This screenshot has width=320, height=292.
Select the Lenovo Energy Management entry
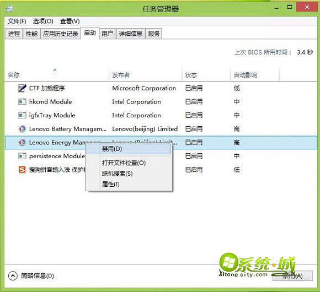(57, 143)
